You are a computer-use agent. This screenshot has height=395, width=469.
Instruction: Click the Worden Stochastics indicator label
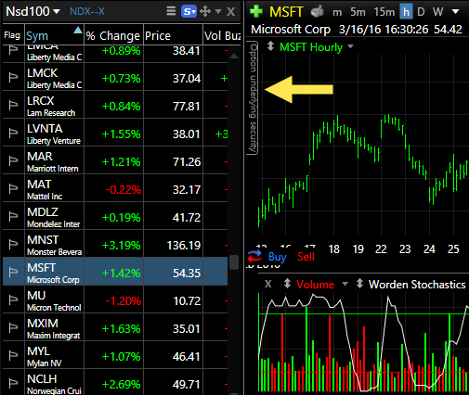[417, 284]
